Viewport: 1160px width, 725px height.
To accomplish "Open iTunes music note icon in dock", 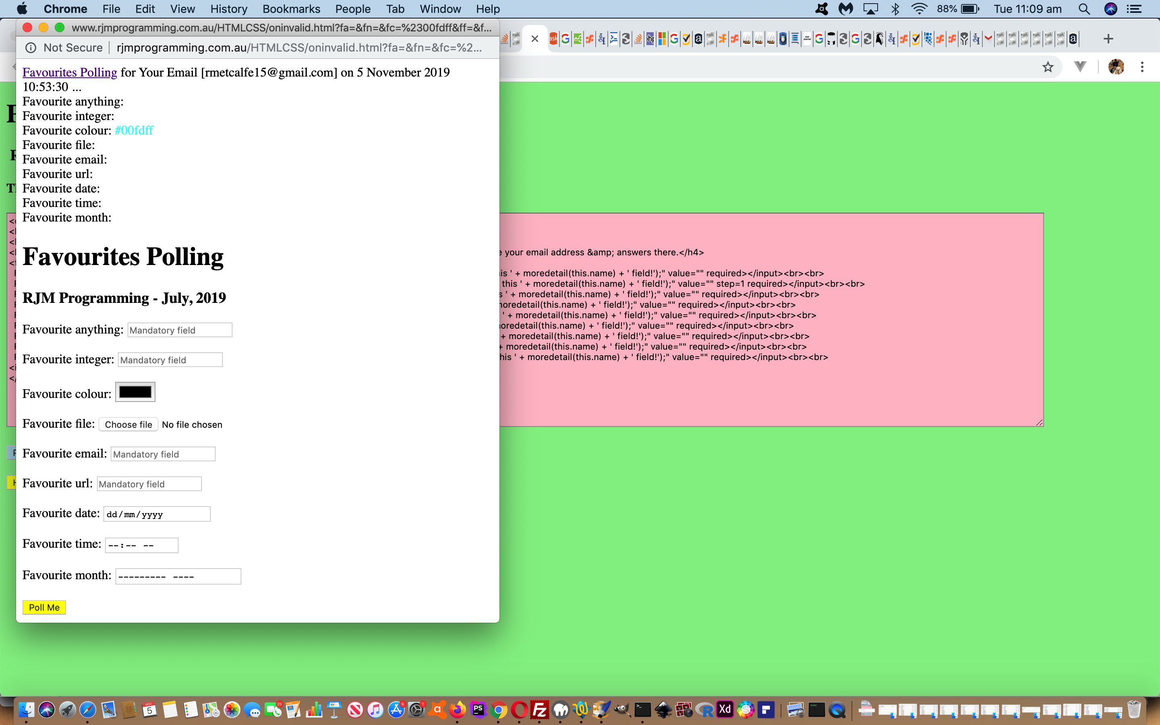I will 376,710.
